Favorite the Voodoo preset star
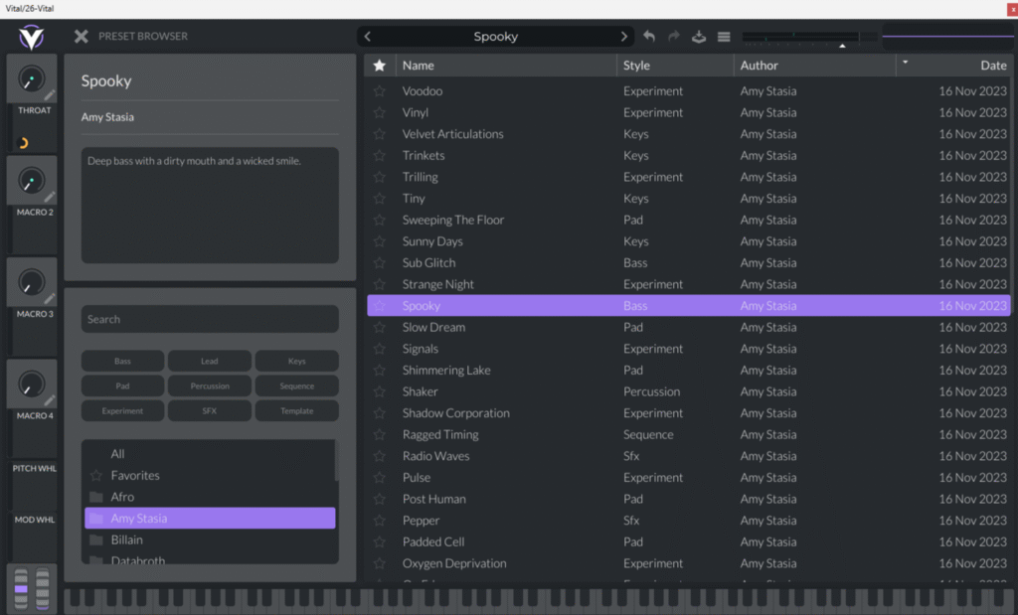The image size is (1018, 615). (380, 90)
